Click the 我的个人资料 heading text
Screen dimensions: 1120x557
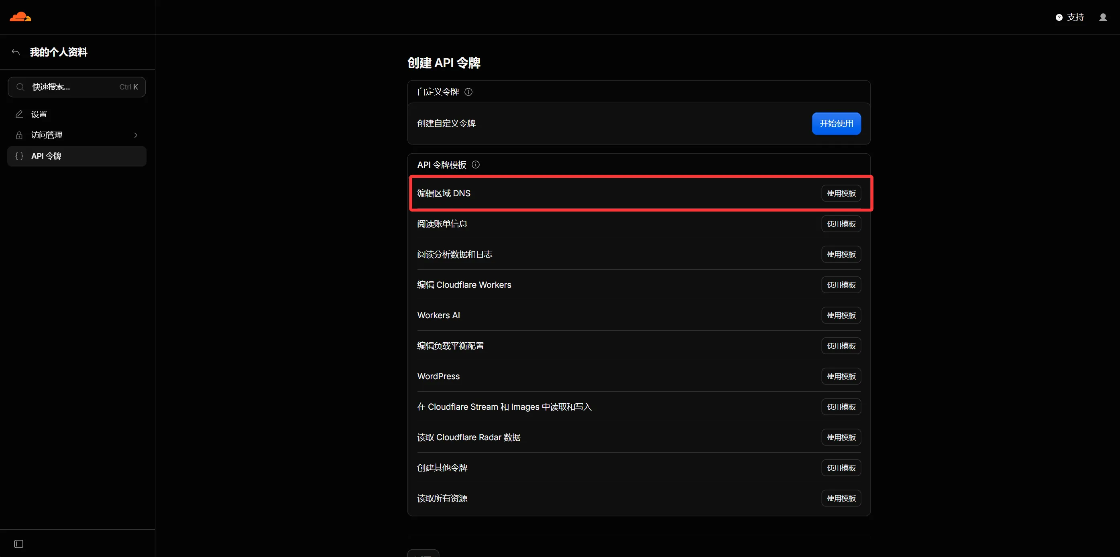59,52
